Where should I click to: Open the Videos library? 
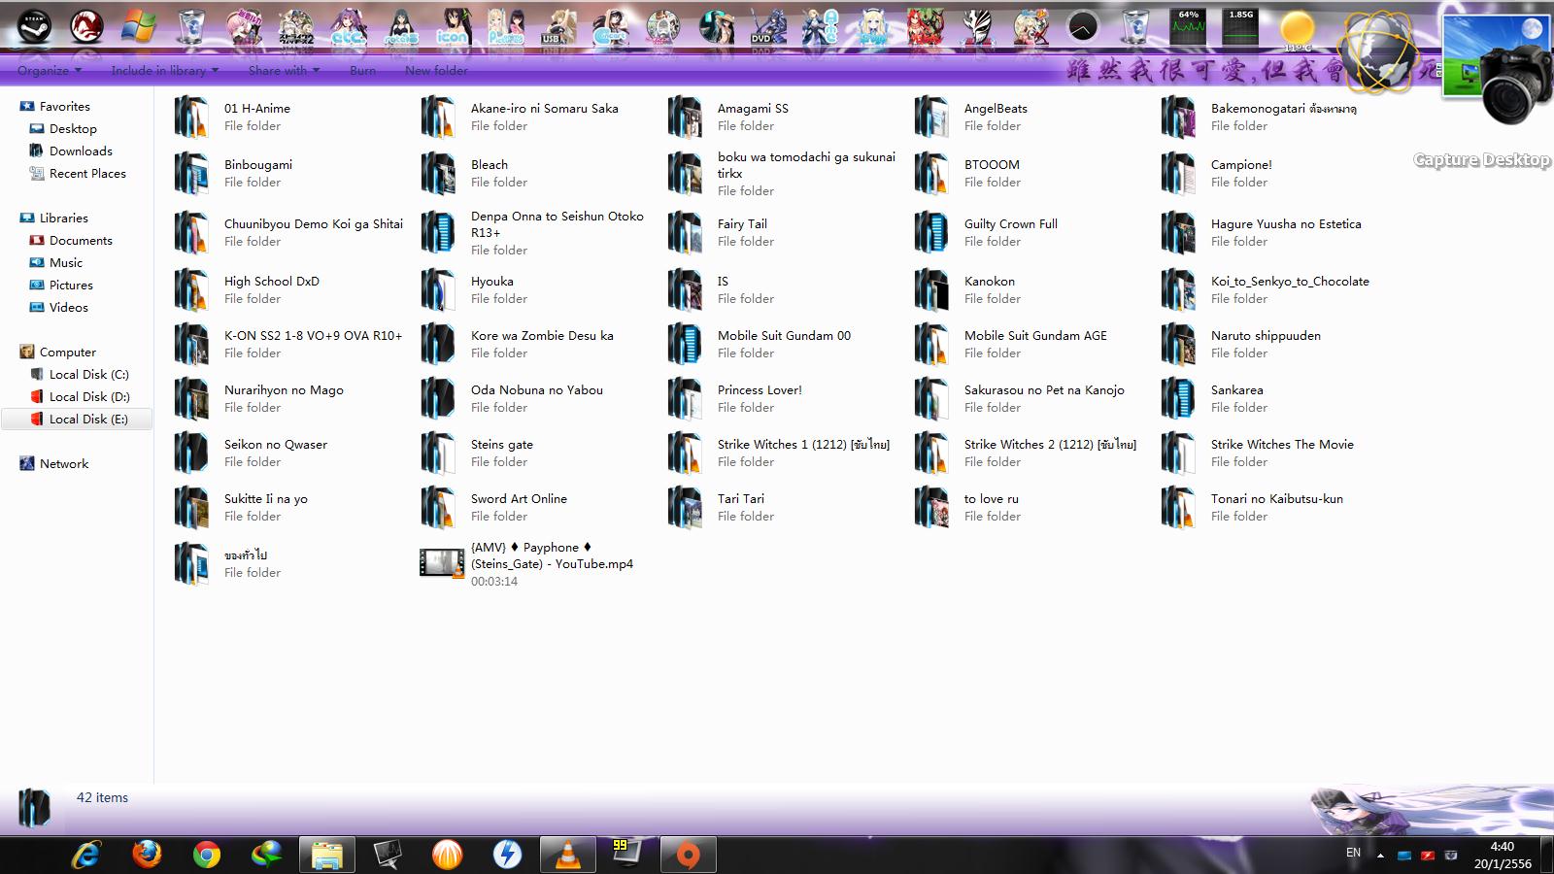[69, 308]
